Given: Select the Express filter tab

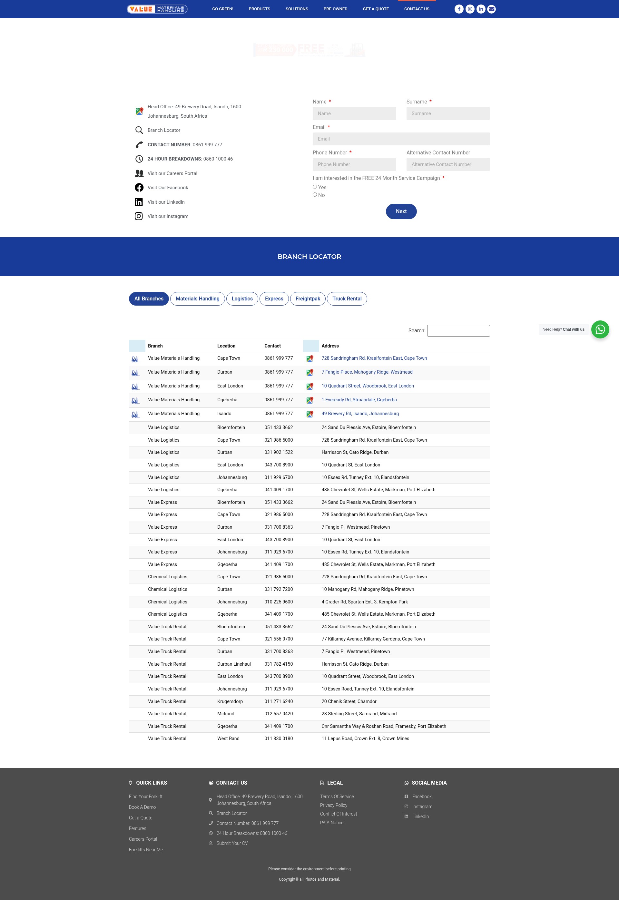Looking at the screenshot, I should pyautogui.click(x=274, y=299).
